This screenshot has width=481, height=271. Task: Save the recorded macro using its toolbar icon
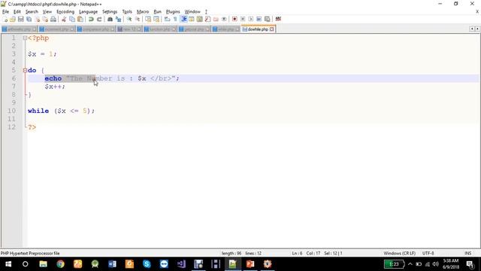click(268, 19)
